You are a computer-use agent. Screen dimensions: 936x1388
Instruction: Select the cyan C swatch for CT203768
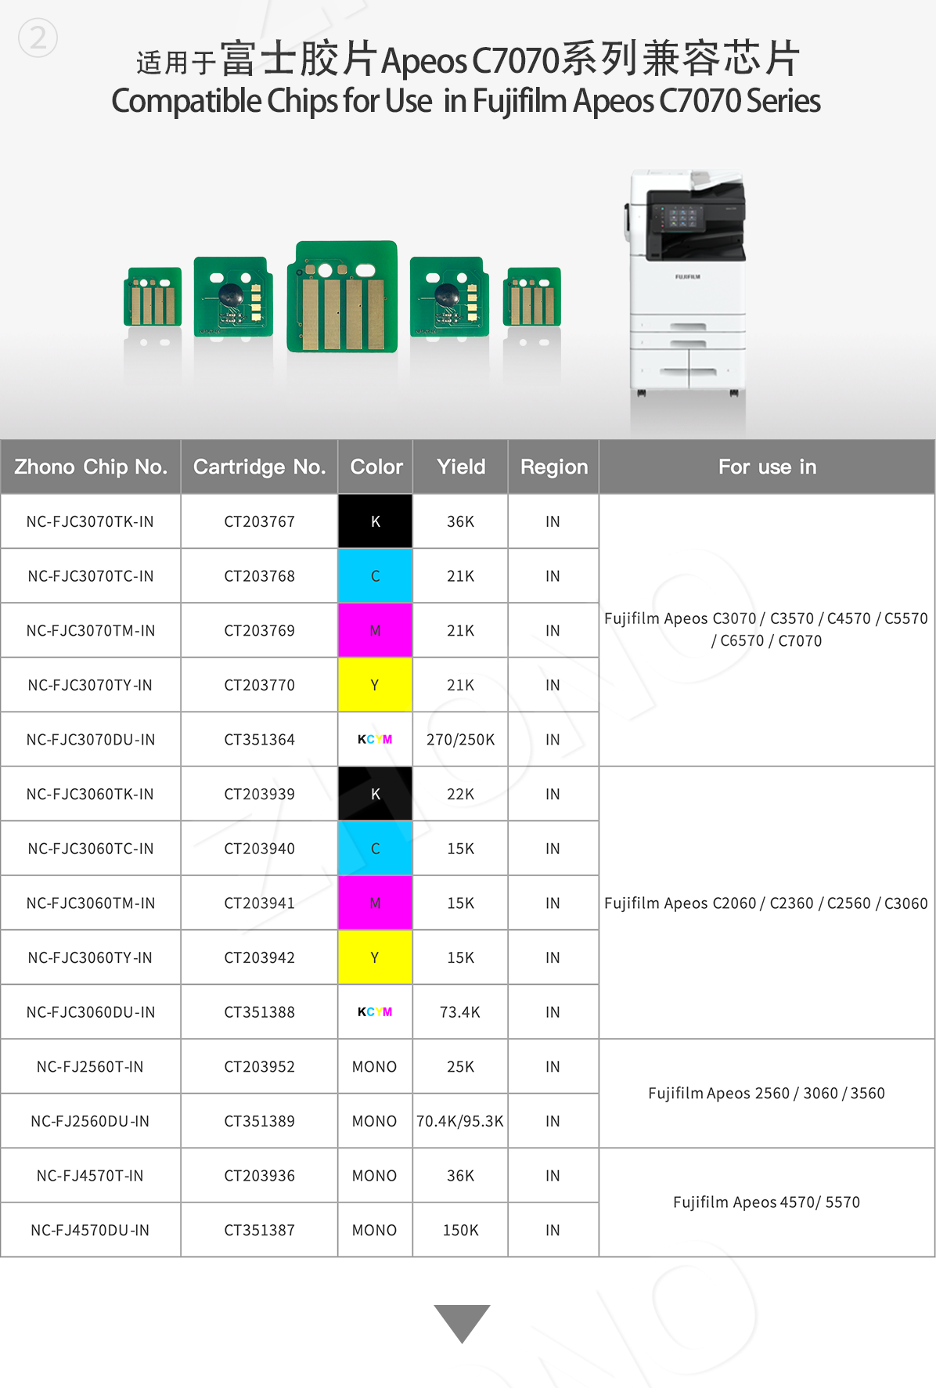[x=375, y=576]
